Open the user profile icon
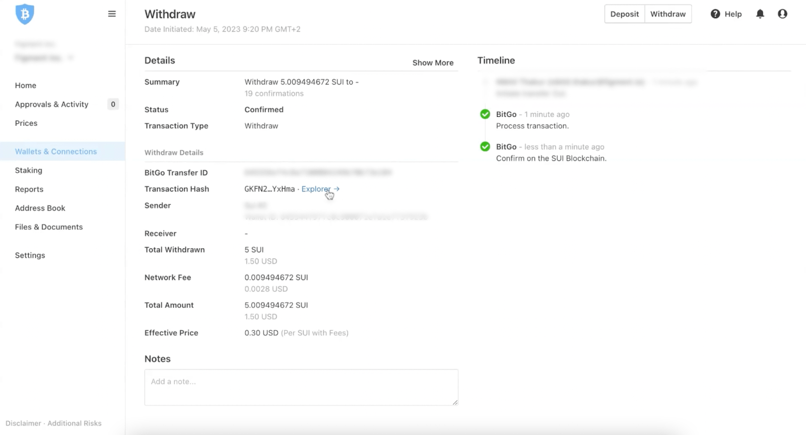 tap(782, 14)
